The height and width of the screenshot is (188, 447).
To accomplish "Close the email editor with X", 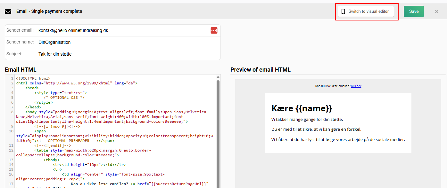I will (x=437, y=12).
